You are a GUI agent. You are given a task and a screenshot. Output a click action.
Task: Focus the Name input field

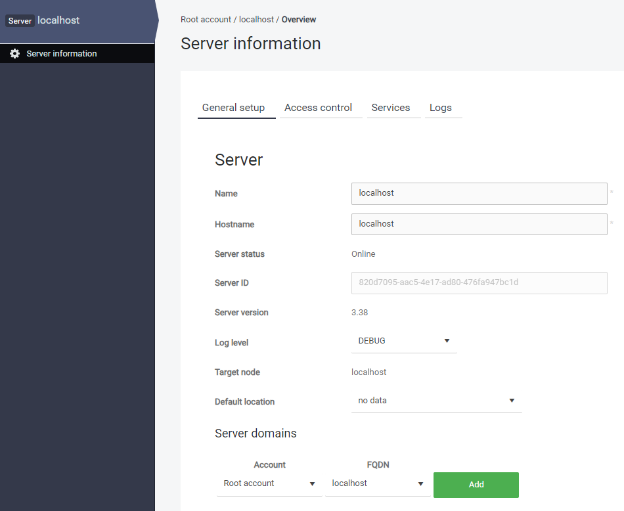(x=479, y=194)
